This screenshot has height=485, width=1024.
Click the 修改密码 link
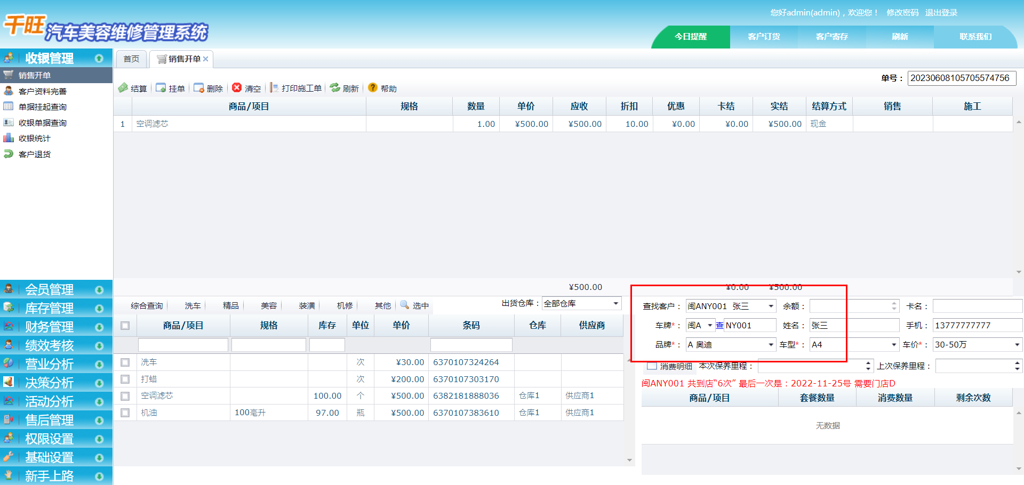(902, 12)
